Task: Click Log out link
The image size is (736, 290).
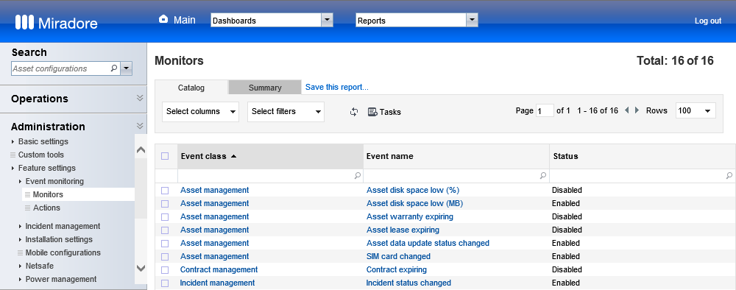Action: tap(708, 21)
